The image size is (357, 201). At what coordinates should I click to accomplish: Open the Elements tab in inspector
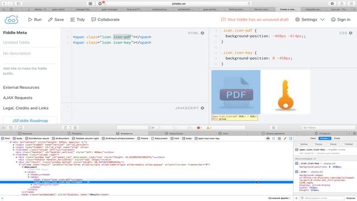point(124,133)
